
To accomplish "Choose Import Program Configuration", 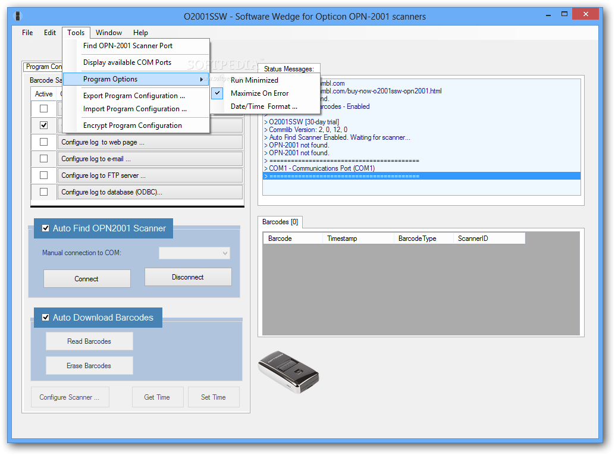I will point(136,109).
